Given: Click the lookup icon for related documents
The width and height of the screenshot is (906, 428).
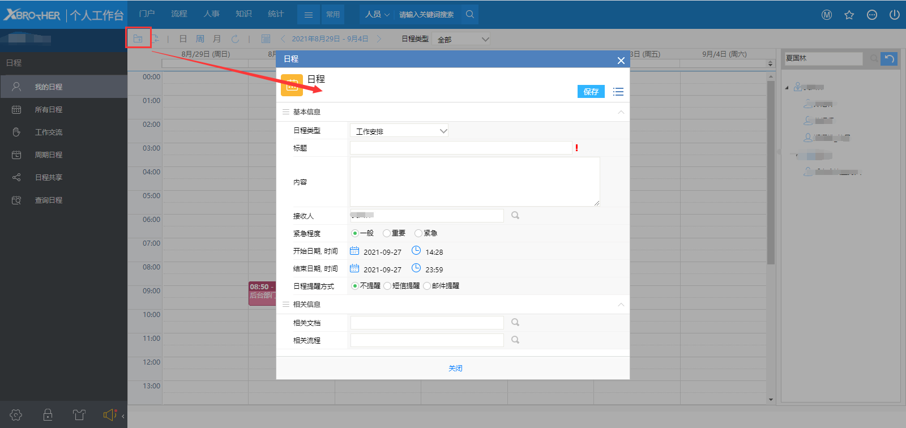Looking at the screenshot, I should click(515, 322).
